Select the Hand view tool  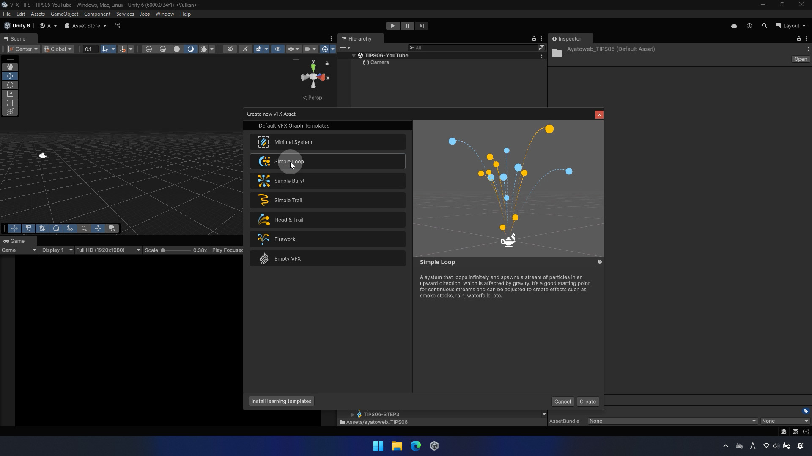(10, 67)
